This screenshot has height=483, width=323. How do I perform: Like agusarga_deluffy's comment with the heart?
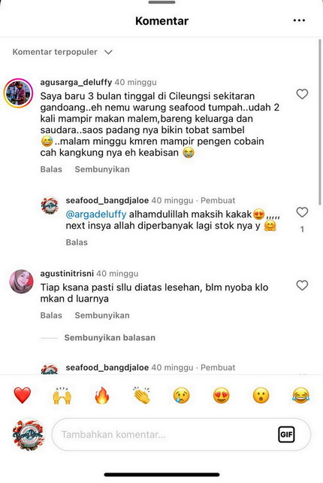pos(302,94)
